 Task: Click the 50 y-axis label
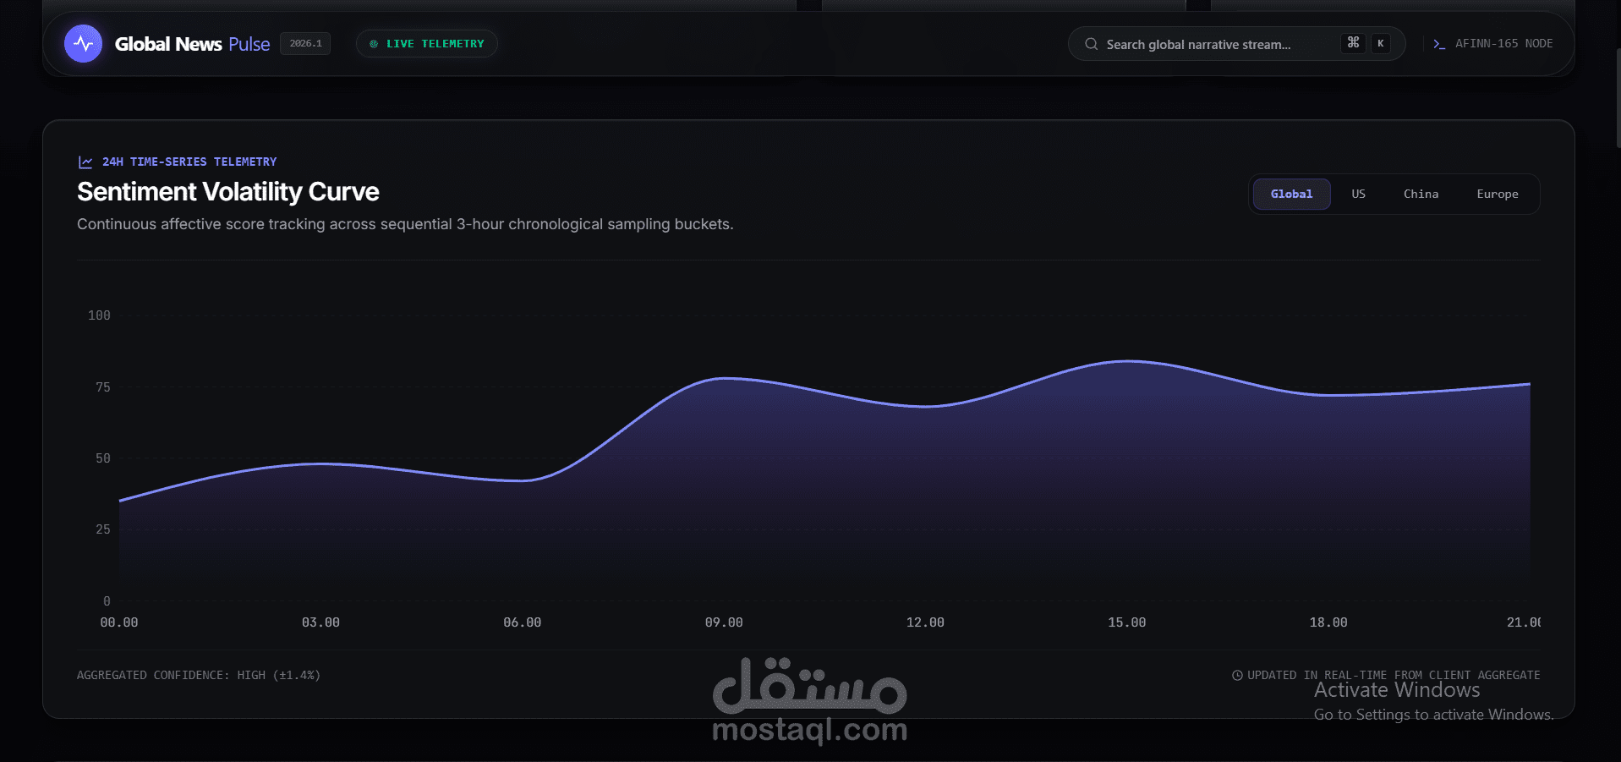click(x=103, y=458)
